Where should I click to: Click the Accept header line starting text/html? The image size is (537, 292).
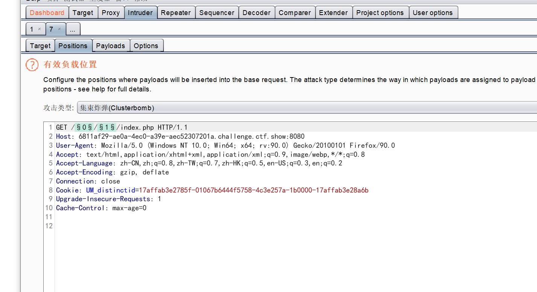pos(211,154)
